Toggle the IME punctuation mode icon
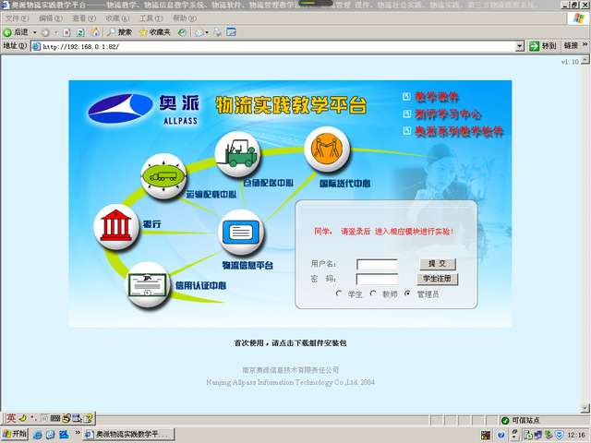Screen dimensions: 591x443 click(x=33, y=418)
